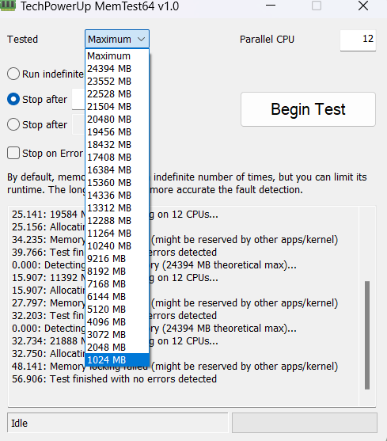Select the Maximum entry in the list
Screen dimensions: 387x441
117,56
